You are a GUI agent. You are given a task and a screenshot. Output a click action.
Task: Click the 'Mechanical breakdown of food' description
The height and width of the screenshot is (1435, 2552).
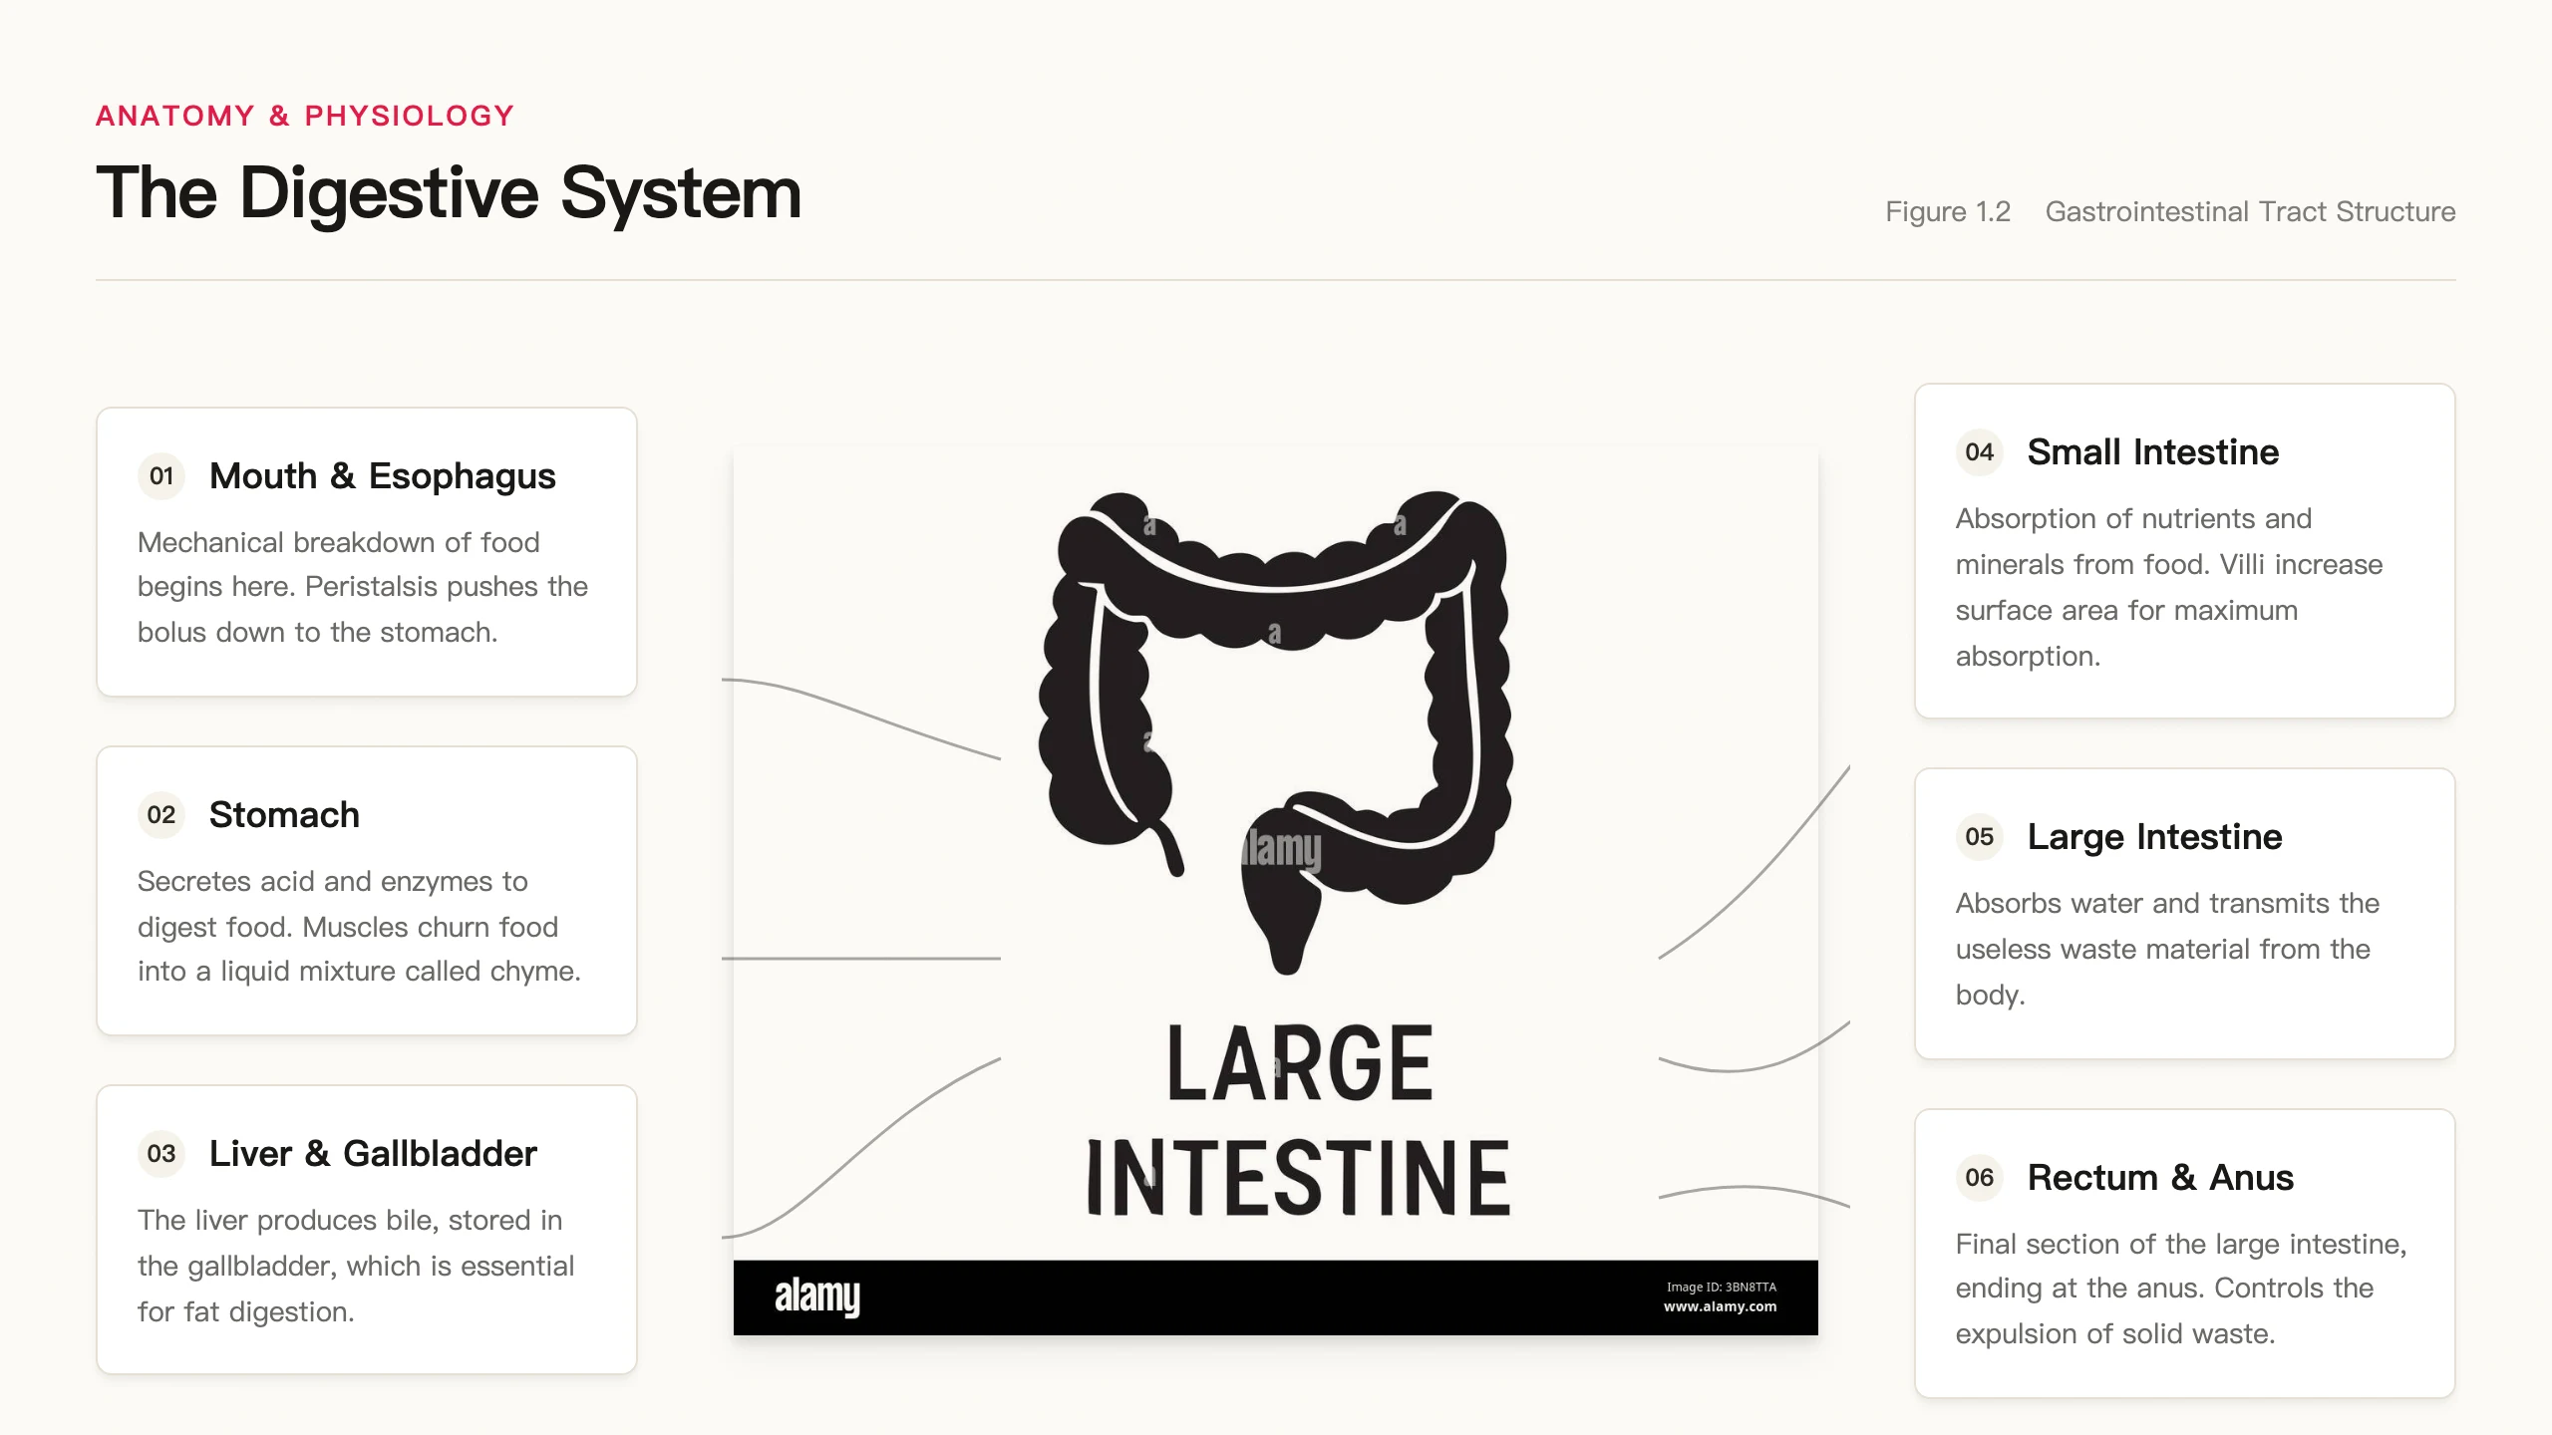tap(363, 587)
